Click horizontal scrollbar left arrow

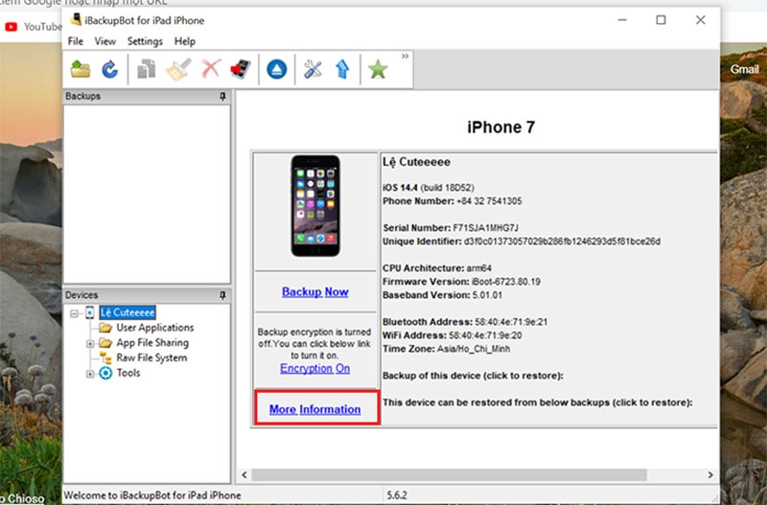pyautogui.click(x=244, y=474)
